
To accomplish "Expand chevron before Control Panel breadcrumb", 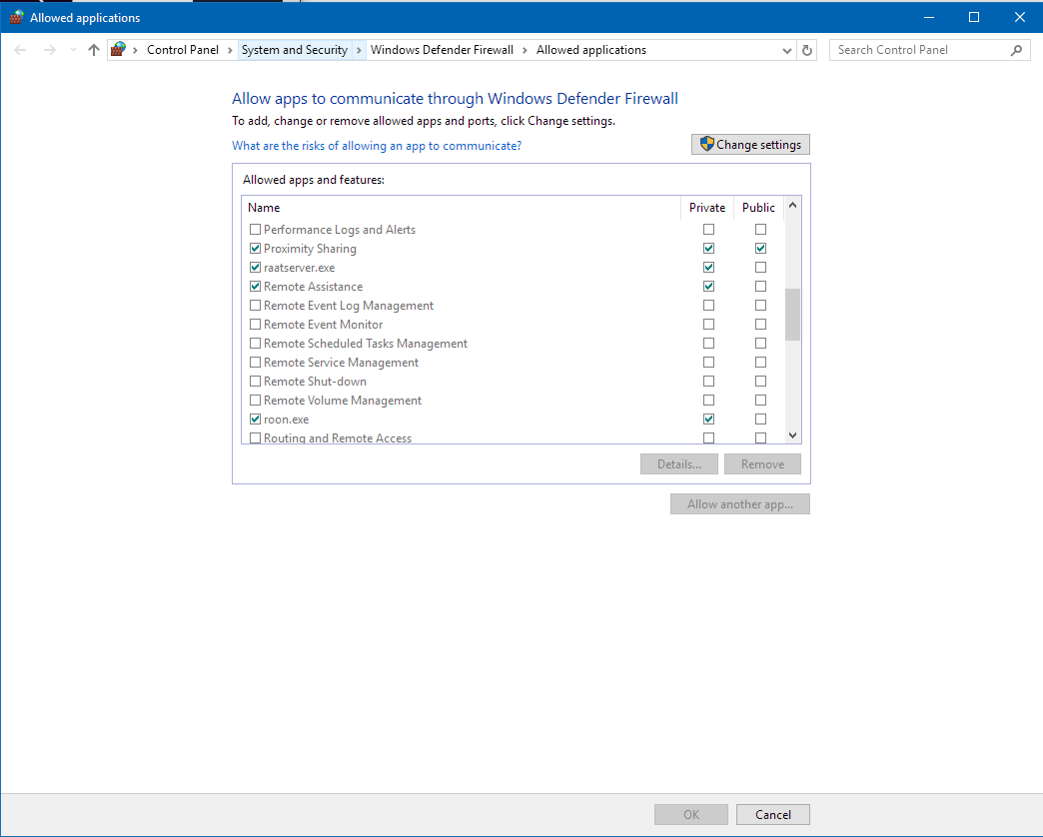I will click(x=135, y=50).
